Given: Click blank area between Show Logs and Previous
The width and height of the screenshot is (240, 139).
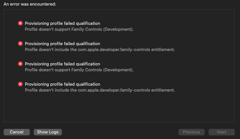Looking at the screenshot, I should click(x=120, y=132).
